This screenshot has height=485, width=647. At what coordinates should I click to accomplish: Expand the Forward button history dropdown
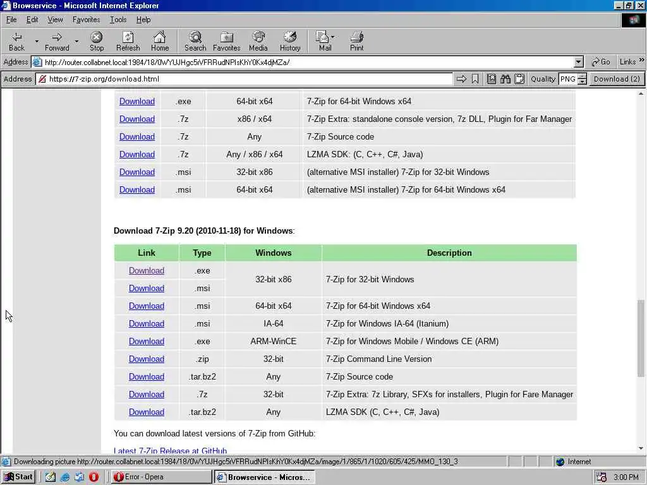[76, 41]
